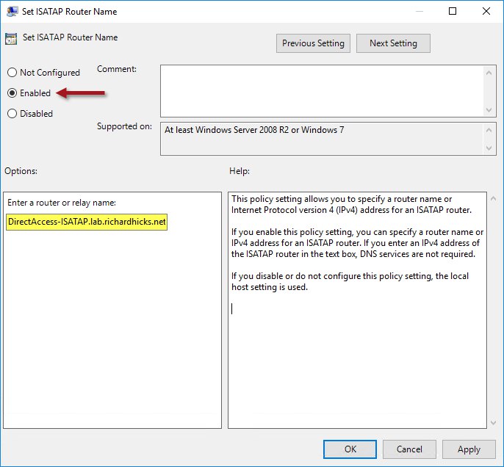Click the Cancel button

pyautogui.click(x=409, y=449)
